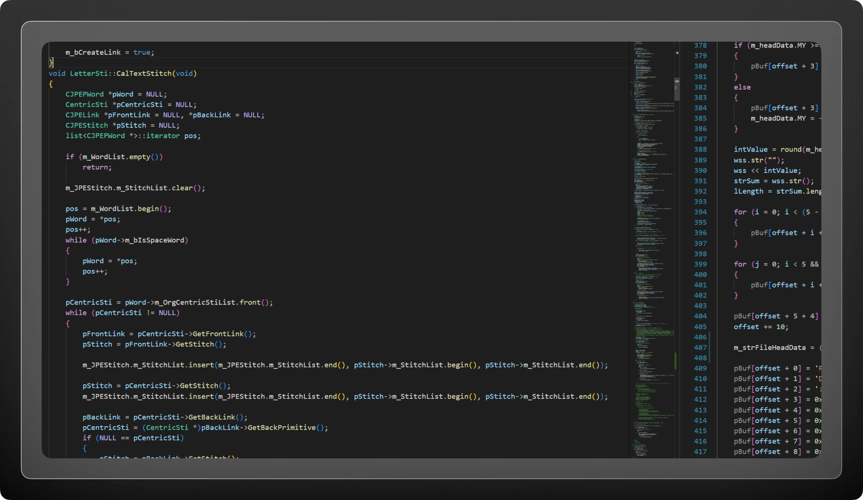
Task: Click the green change marker in overview ruler
Action: [x=675, y=361]
